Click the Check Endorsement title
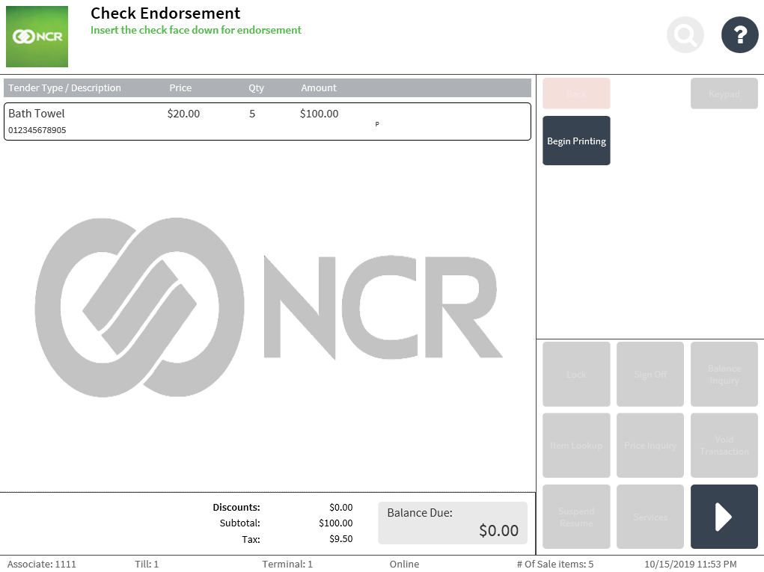This screenshot has width=764, height=572. click(165, 13)
